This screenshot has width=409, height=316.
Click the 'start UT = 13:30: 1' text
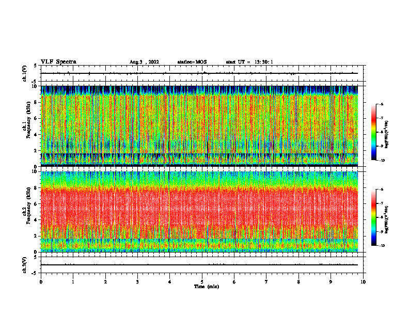pos(249,62)
